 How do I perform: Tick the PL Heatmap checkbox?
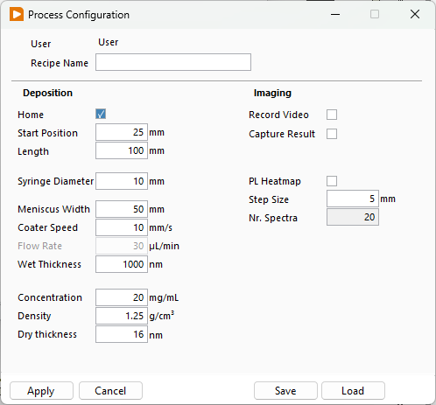point(332,181)
